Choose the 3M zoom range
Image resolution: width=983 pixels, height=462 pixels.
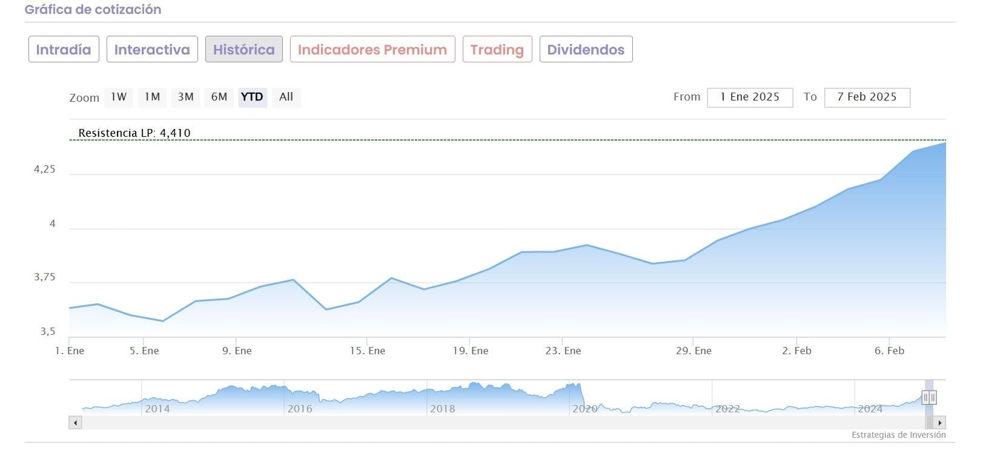(185, 97)
